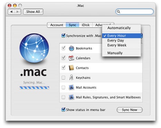The image size is (161, 128).
Task: Click the Sync Now button
Action: point(130,110)
